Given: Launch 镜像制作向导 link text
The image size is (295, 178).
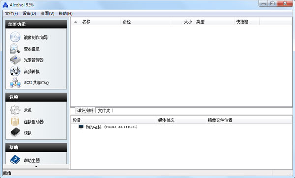Looking at the screenshot, I should click(x=36, y=38).
